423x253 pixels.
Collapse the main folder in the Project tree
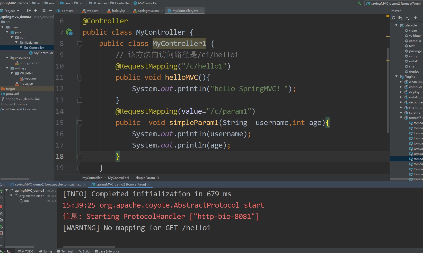point(3,27)
